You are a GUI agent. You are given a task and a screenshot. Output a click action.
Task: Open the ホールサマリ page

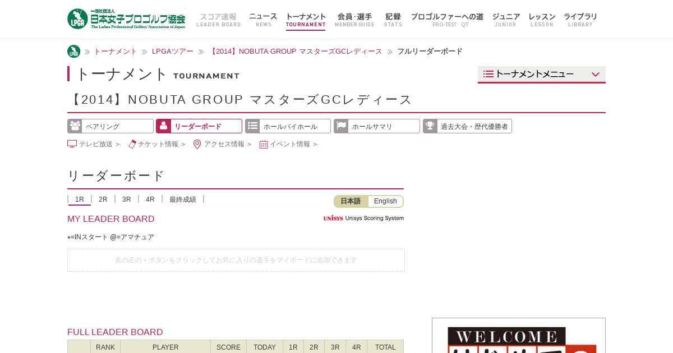click(x=377, y=126)
